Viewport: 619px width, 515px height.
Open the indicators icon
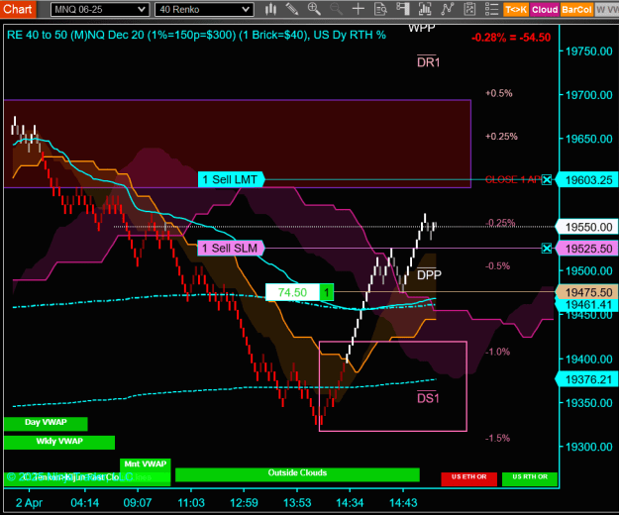tap(425, 9)
